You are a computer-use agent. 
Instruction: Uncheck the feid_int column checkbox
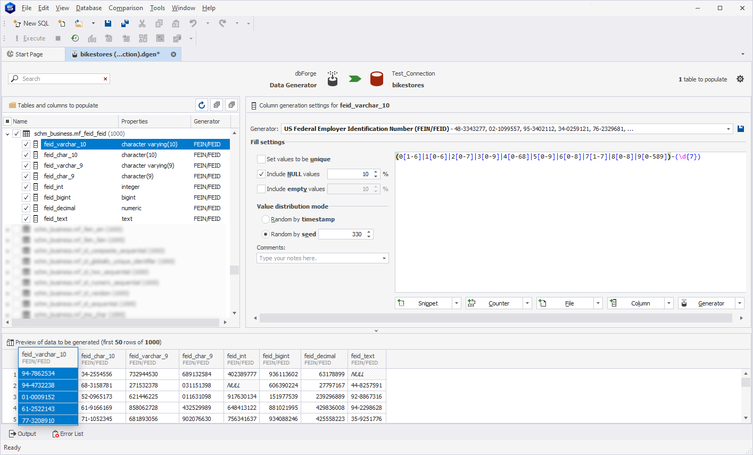(26, 187)
